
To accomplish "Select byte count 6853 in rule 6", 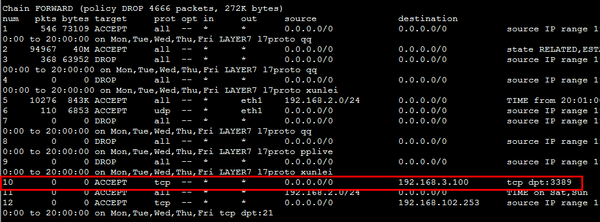I will point(78,111).
